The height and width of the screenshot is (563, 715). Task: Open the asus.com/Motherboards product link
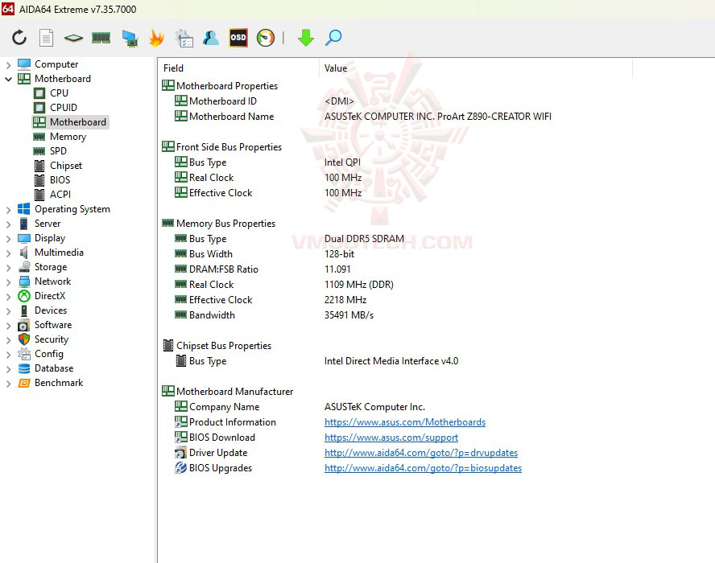405,422
